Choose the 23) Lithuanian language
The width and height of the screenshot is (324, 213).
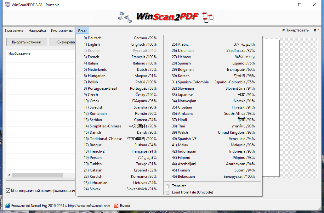point(120,183)
